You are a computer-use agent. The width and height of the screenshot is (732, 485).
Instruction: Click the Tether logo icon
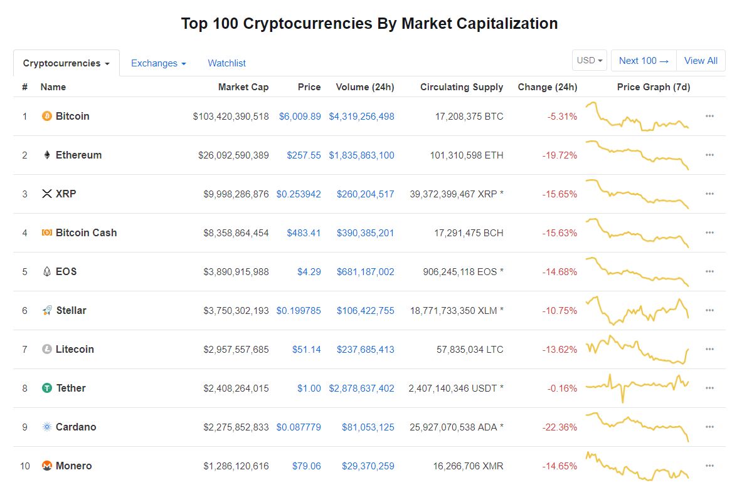pyautogui.click(x=47, y=388)
